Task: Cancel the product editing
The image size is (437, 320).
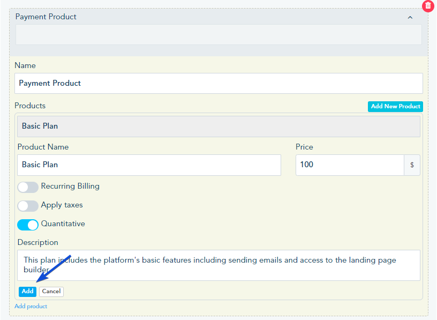Action: 51,292
